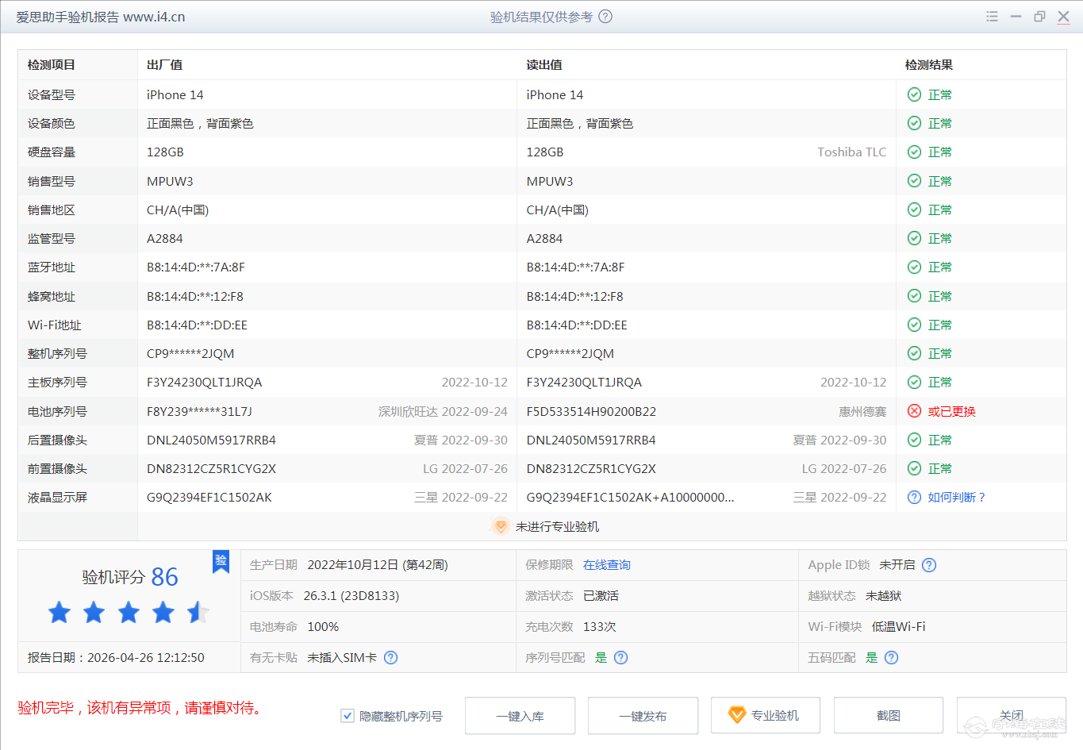Viewport: 1083px width, 750px height.
Task: Click help icon next to 未插入SIM卡
Action: [x=390, y=658]
